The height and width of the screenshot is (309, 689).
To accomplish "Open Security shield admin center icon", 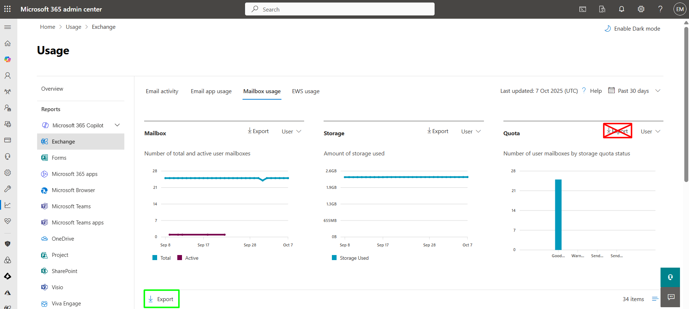I will 8,244.
